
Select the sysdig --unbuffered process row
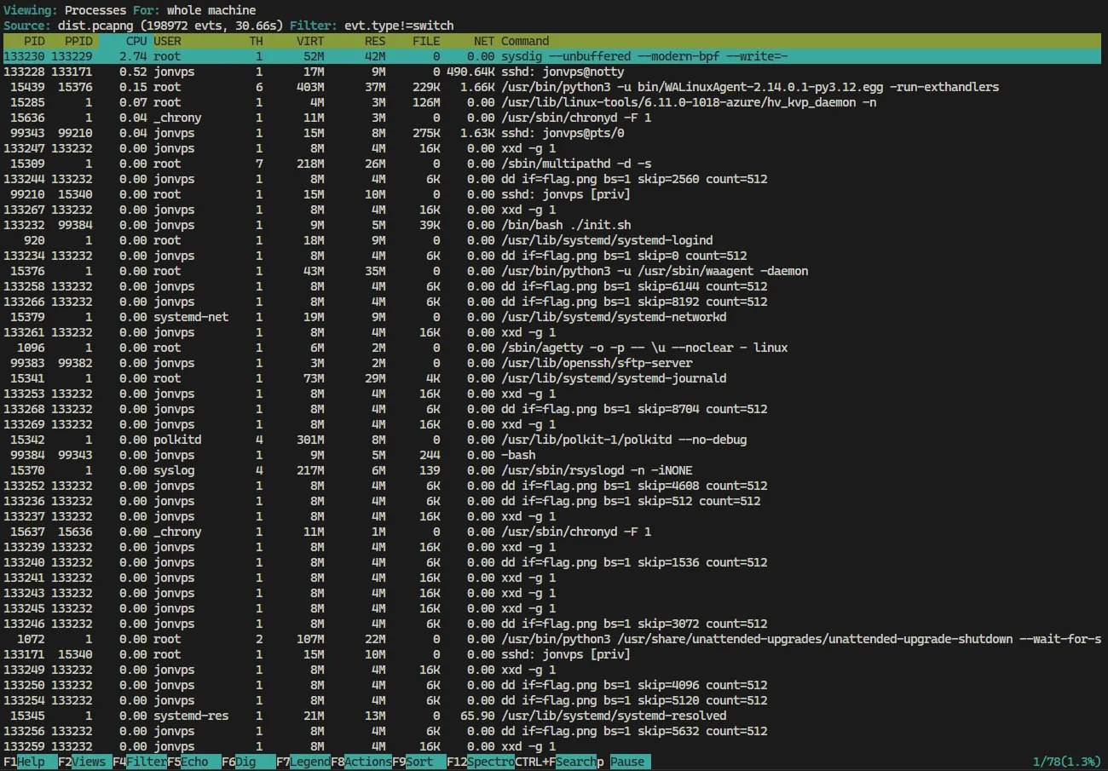click(552, 56)
